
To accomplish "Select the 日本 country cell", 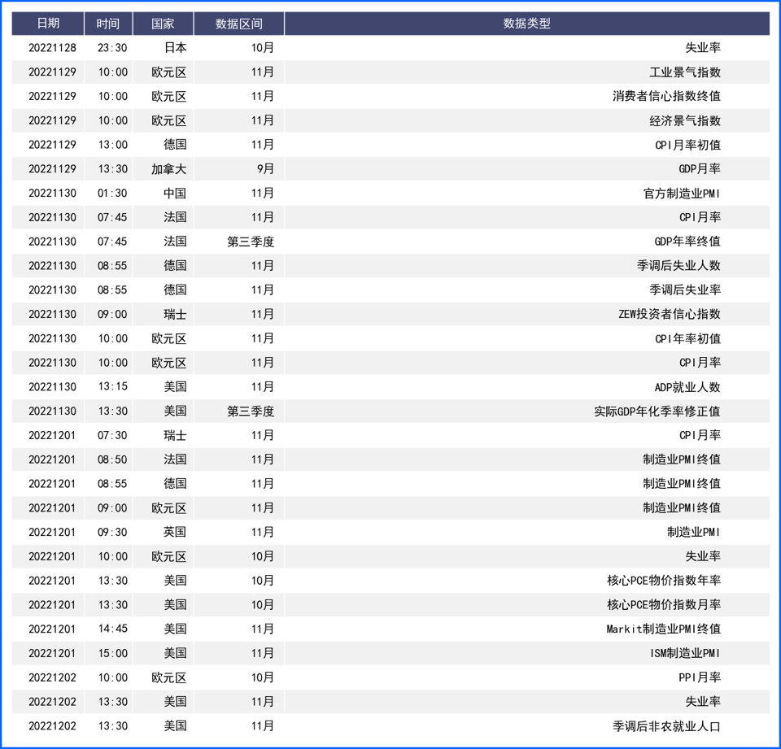I will click(x=175, y=48).
